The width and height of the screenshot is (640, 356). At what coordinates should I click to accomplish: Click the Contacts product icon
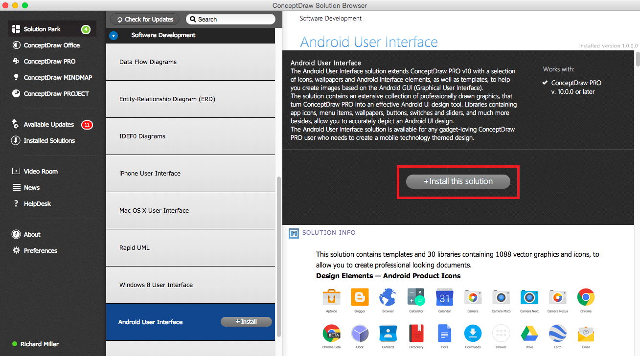pos(388,334)
